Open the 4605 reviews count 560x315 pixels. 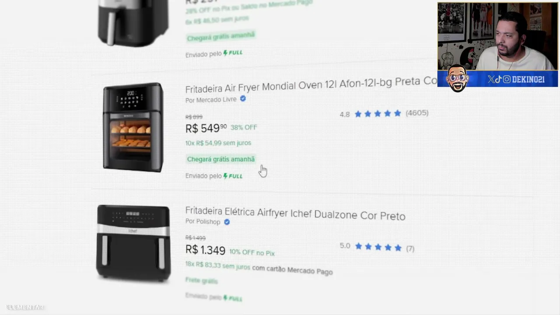[417, 113]
